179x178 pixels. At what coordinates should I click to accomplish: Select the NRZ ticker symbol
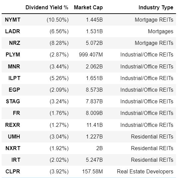coord(15,43)
